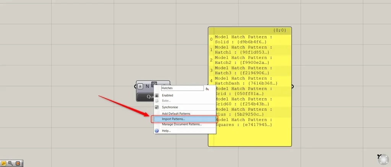391x167 pixels.
Task: Open Manage Document Patterns… entry
Action: pos(185,124)
